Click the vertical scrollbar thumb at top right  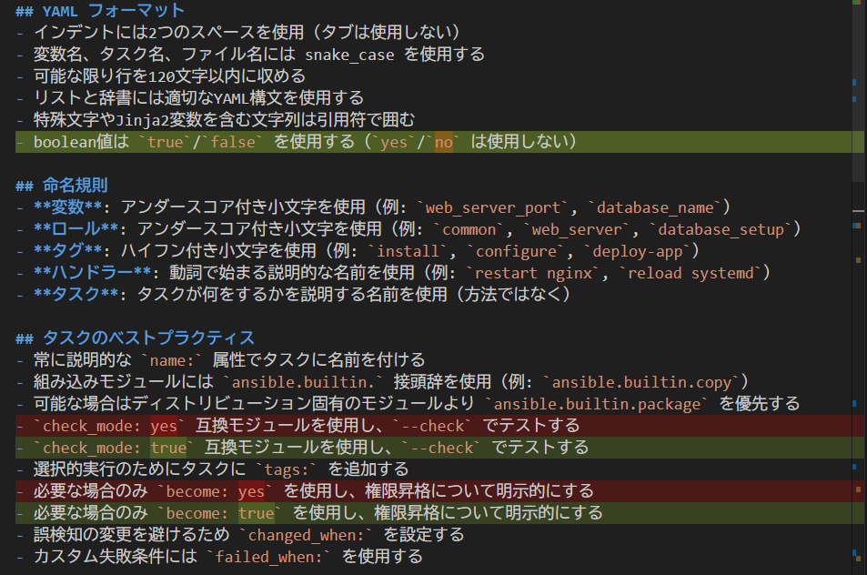click(x=859, y=91)
